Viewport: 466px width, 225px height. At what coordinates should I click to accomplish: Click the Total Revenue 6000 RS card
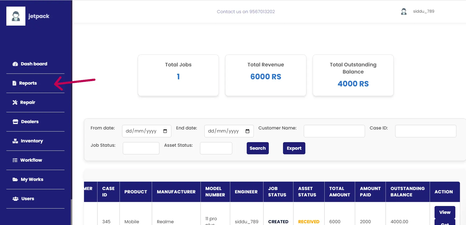pos(266,75)
